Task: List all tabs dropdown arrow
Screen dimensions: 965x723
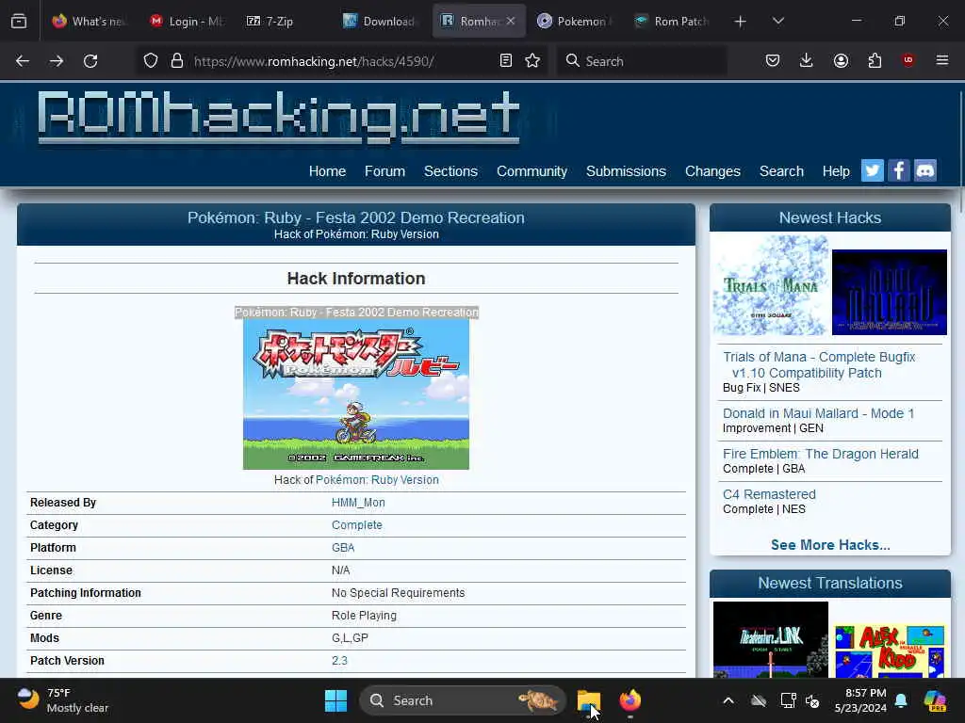Action: tap(778, 22)
